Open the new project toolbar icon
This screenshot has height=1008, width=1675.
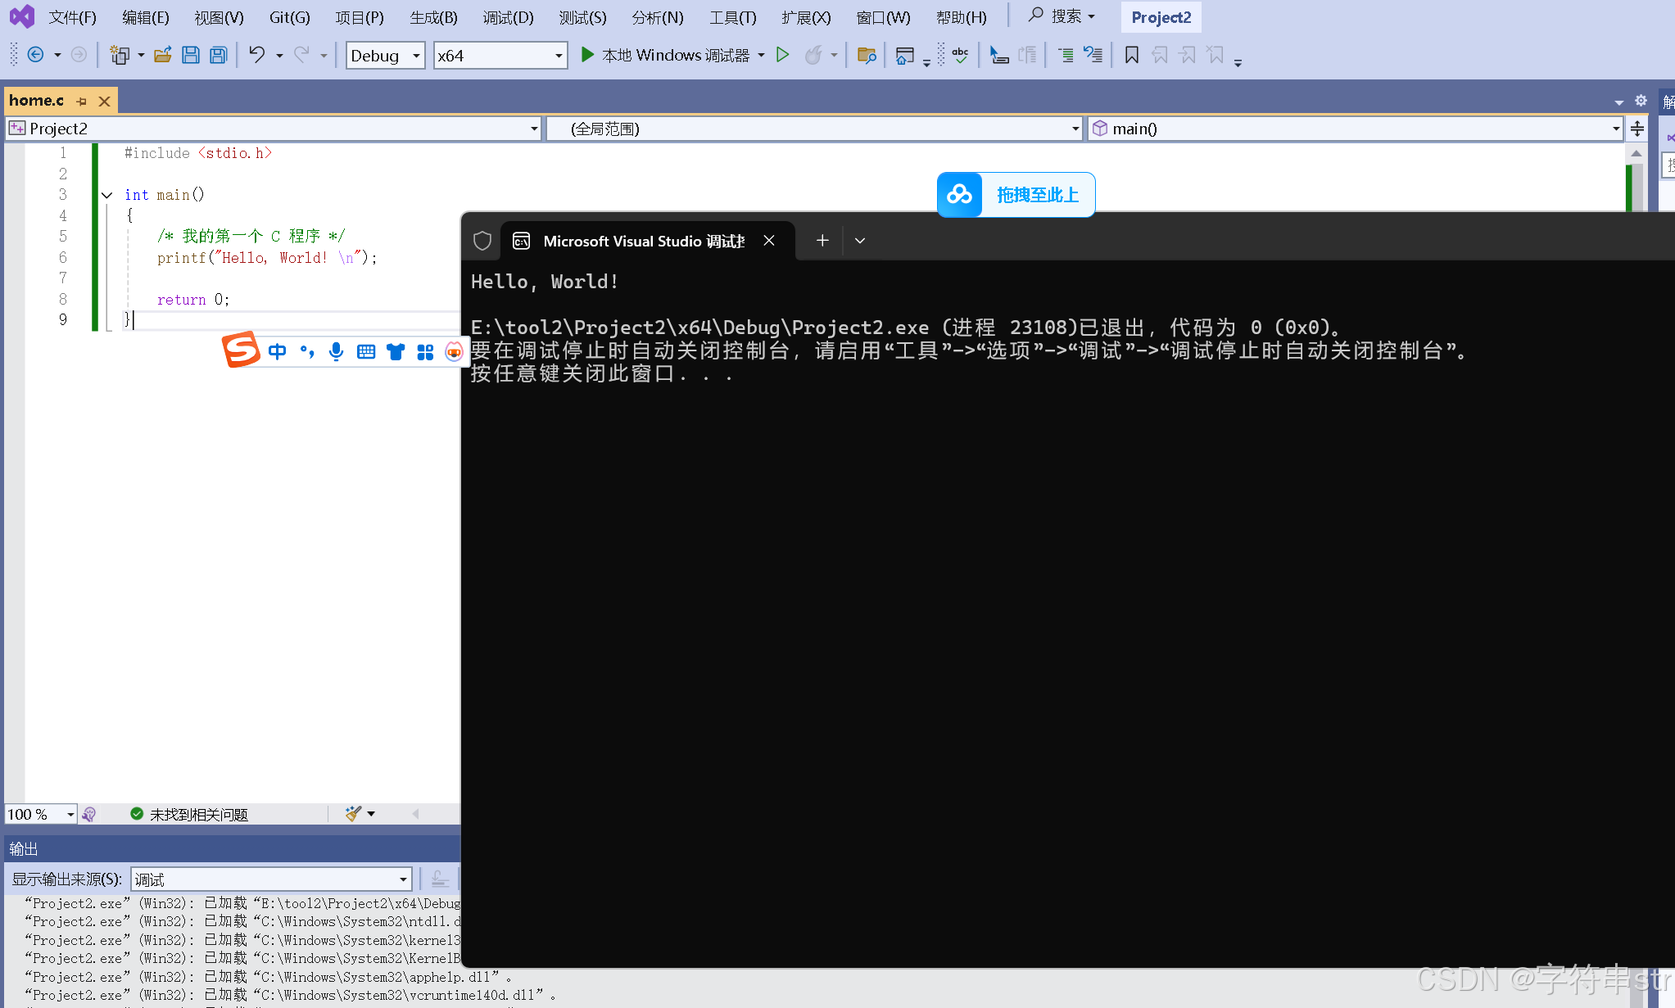(x=121, y=55)
